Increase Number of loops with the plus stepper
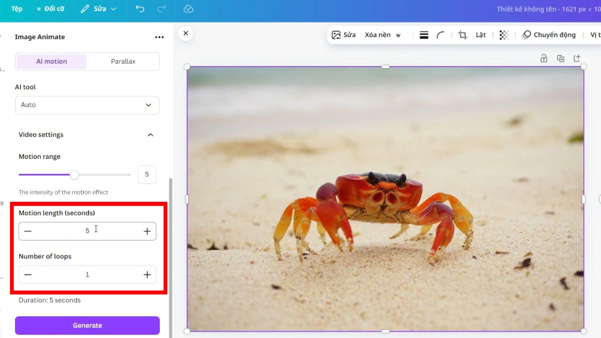601x338 pixels. [147, 274]
